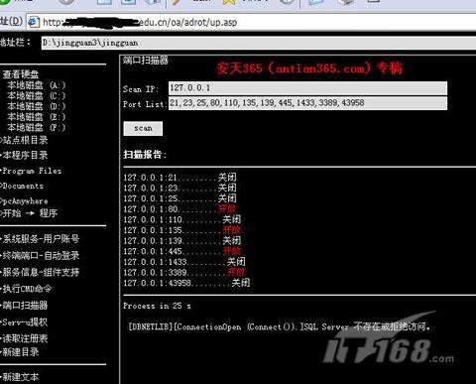
Task: Open local disk (A:) link
Action: tap(37, 85)
